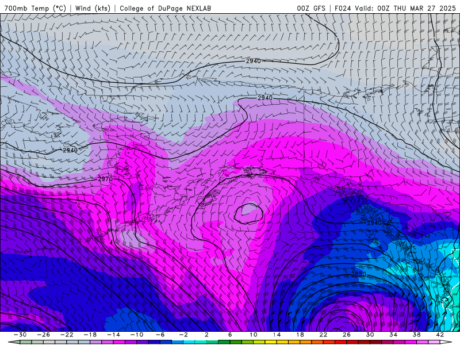Click the positive 26 color scale value
This screenshot has width=460, height=345.
click(347, 335)
